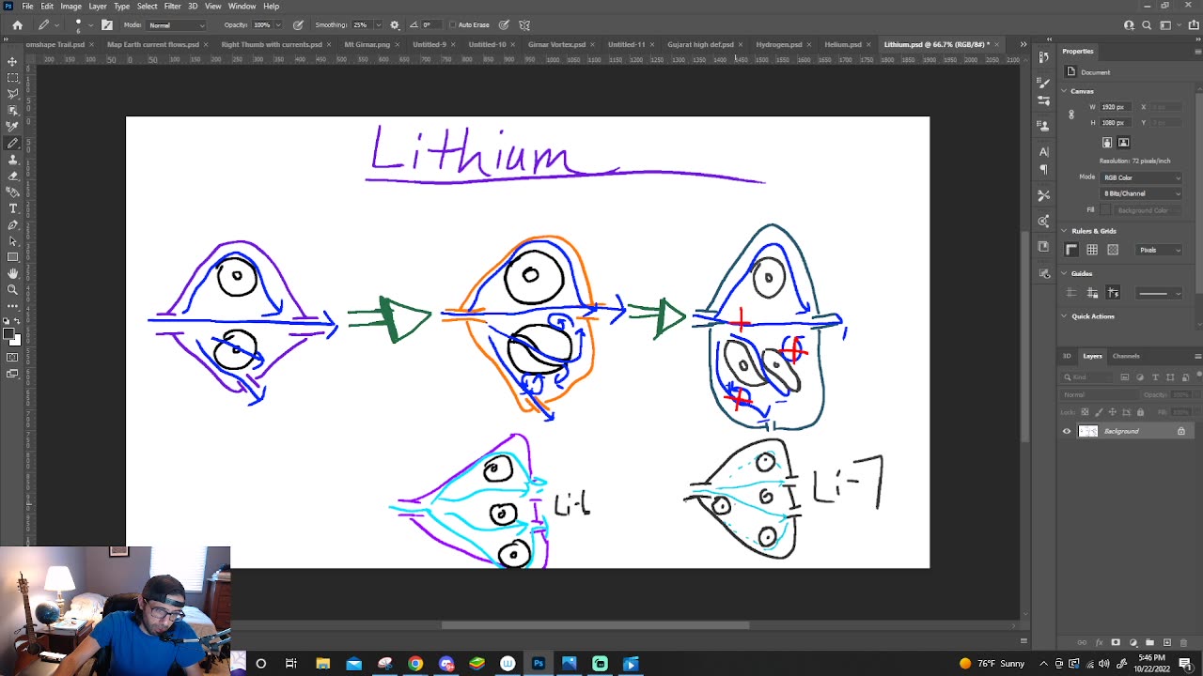Collapse the Quick Actions section
The height and width of the screenshot is (676, 1203).
click(x=1065, y=316)
